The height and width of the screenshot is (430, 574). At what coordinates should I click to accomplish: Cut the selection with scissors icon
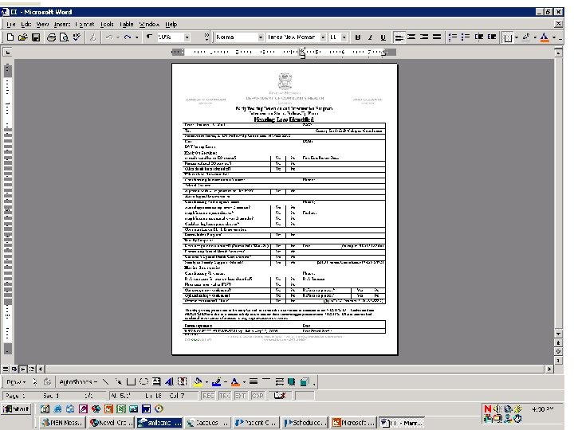point(93,37)
